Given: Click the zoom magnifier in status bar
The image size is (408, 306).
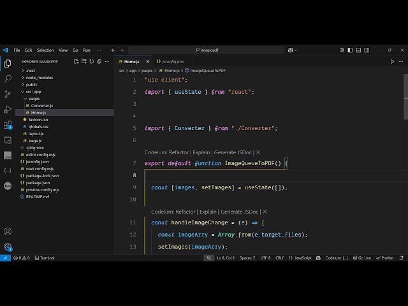Looking at the screenshot, I should [209, 258].
